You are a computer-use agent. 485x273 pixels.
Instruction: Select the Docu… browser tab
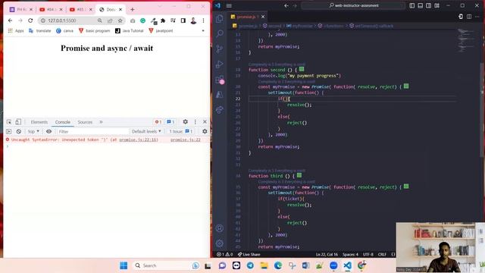[111, 10]
